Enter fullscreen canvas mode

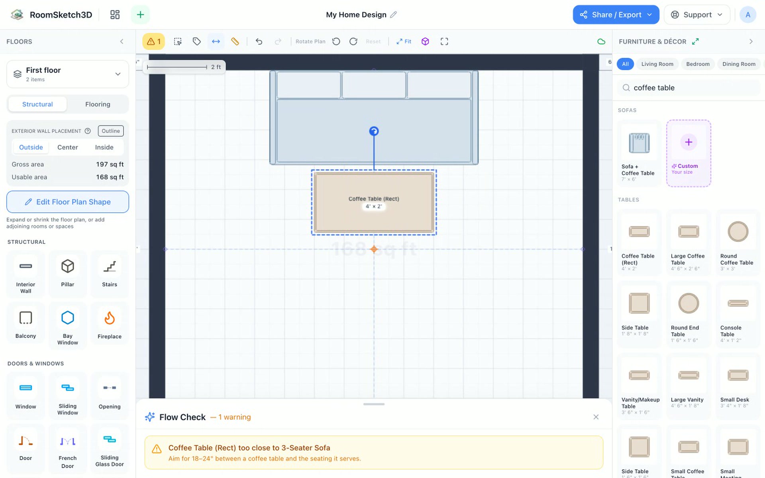444,41
